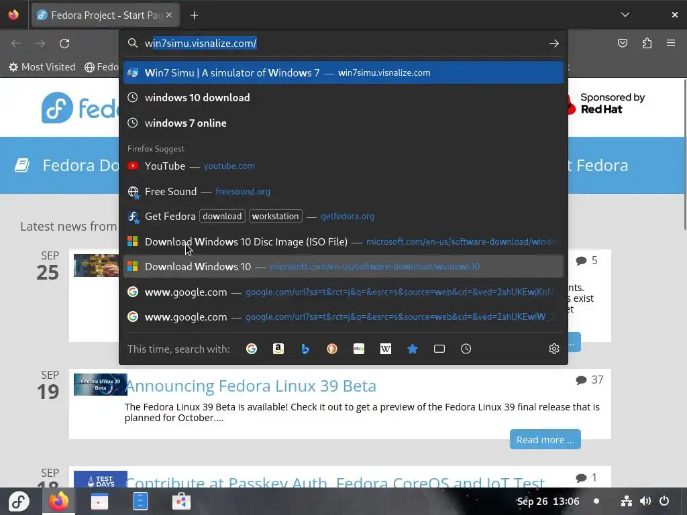
Task: Open the Passkey Auth Test article link
Action: pos(335,481)
